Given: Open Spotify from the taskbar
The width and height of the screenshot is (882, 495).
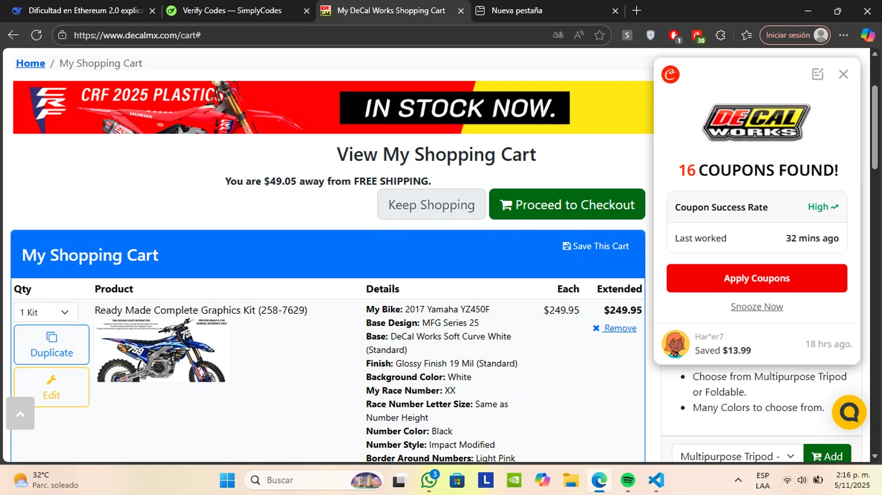Looking at the screenshot, I should [x=627, y=480].
